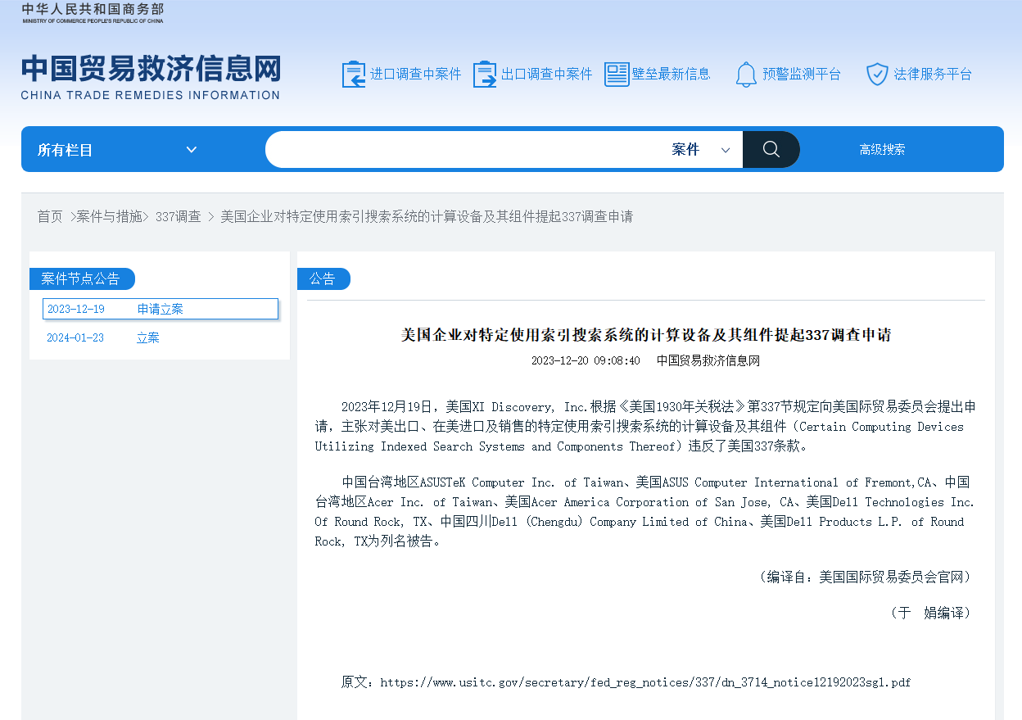Click the 中国贸易救济信息网 site logo
The image size is (1022, 720).
151,77
